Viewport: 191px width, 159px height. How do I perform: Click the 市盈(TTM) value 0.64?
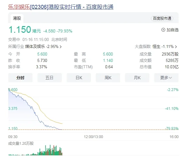109,67
